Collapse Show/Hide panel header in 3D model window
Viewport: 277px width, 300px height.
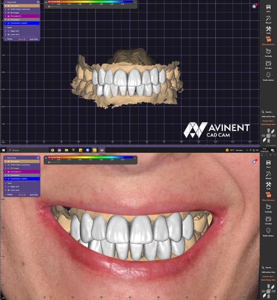[6, 2]
